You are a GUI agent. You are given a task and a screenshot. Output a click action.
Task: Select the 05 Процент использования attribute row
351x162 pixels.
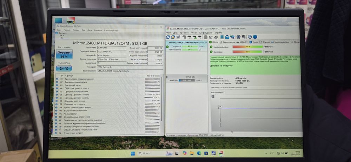pyautogui.click(x=108, y=92)
